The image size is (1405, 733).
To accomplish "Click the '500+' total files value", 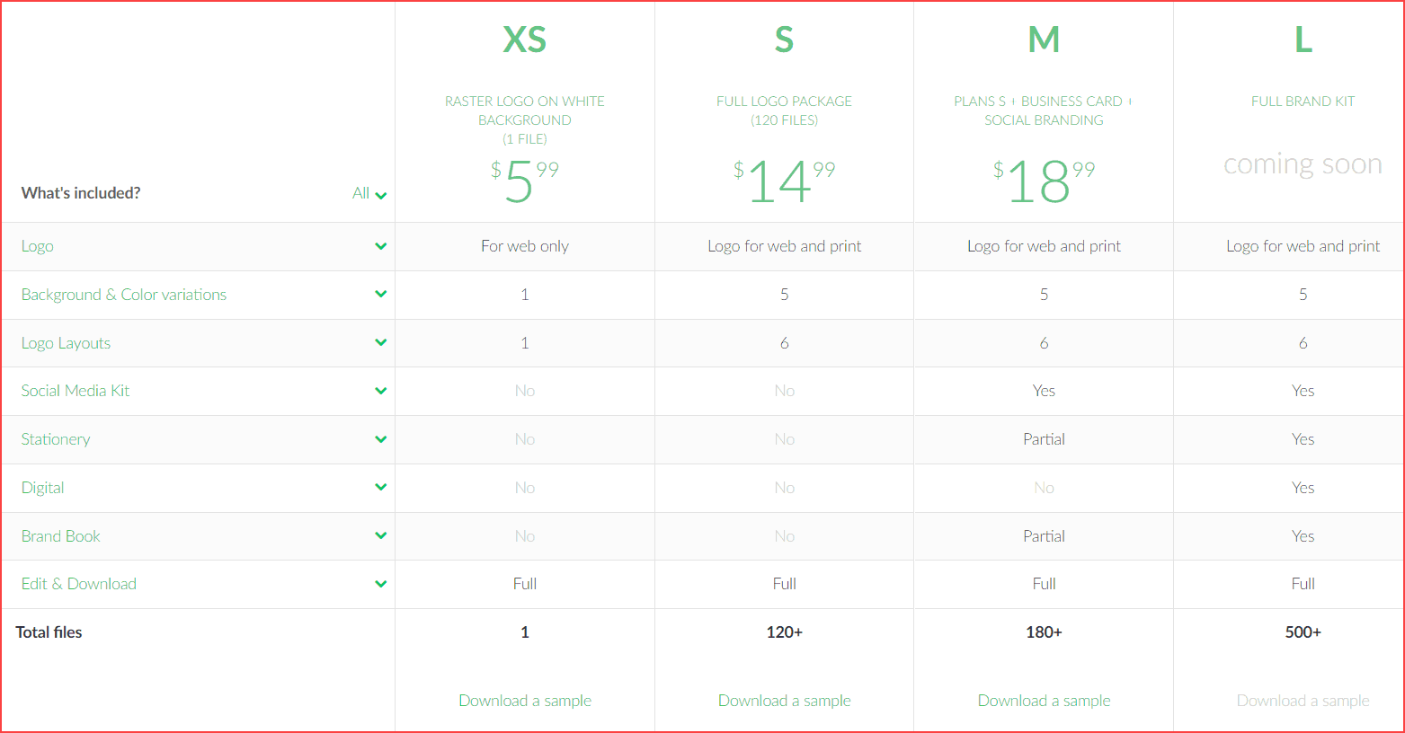I will tap(1303, 632).
